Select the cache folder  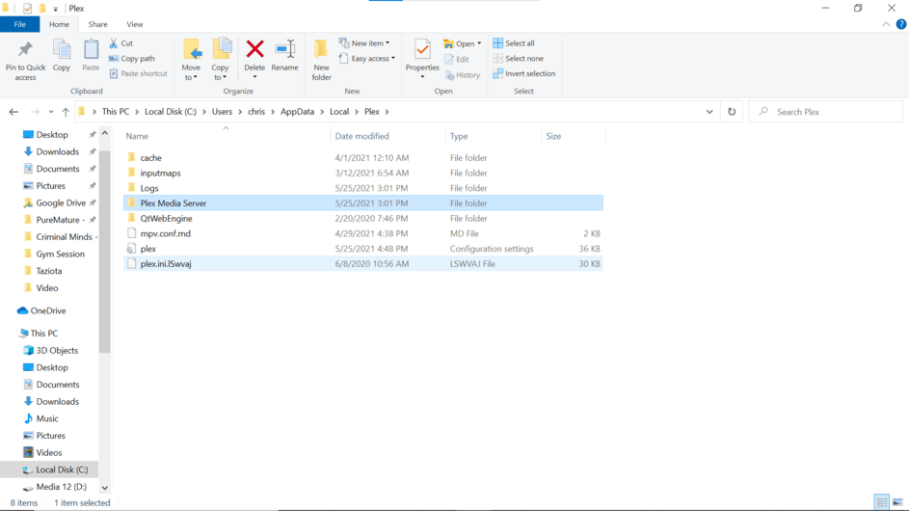[x=362, y=158]
